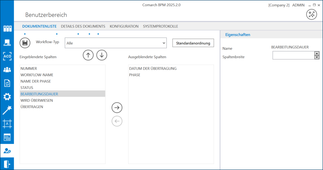Expand the Workflow-Typ dropdown
Screen dimensions: 323x170
tap(116, 43)
